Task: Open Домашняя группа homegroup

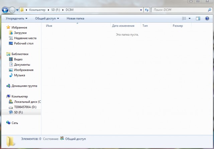Action: 24,86
